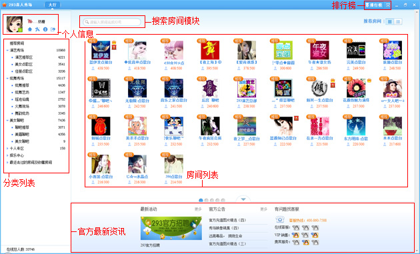Open 舞韵炫坊 category

tap(22, 113)
